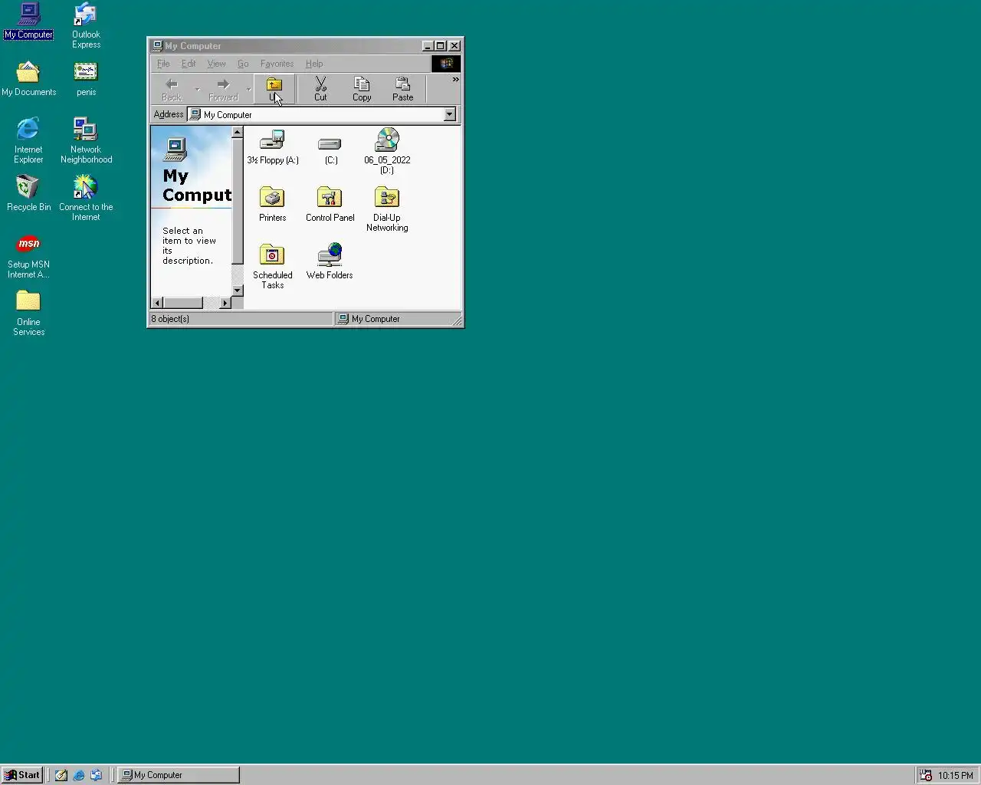Open the Go menu
The height and width of the screenshot is (785, 981).
pos(243,64)
